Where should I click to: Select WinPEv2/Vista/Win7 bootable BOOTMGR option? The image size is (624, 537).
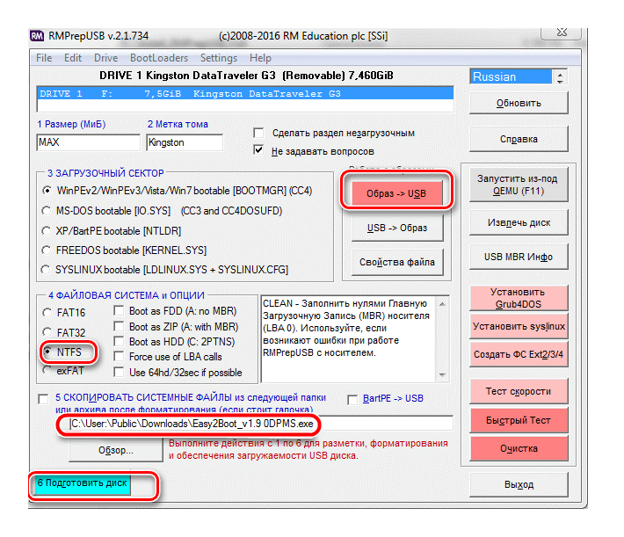tap(47, 191)
